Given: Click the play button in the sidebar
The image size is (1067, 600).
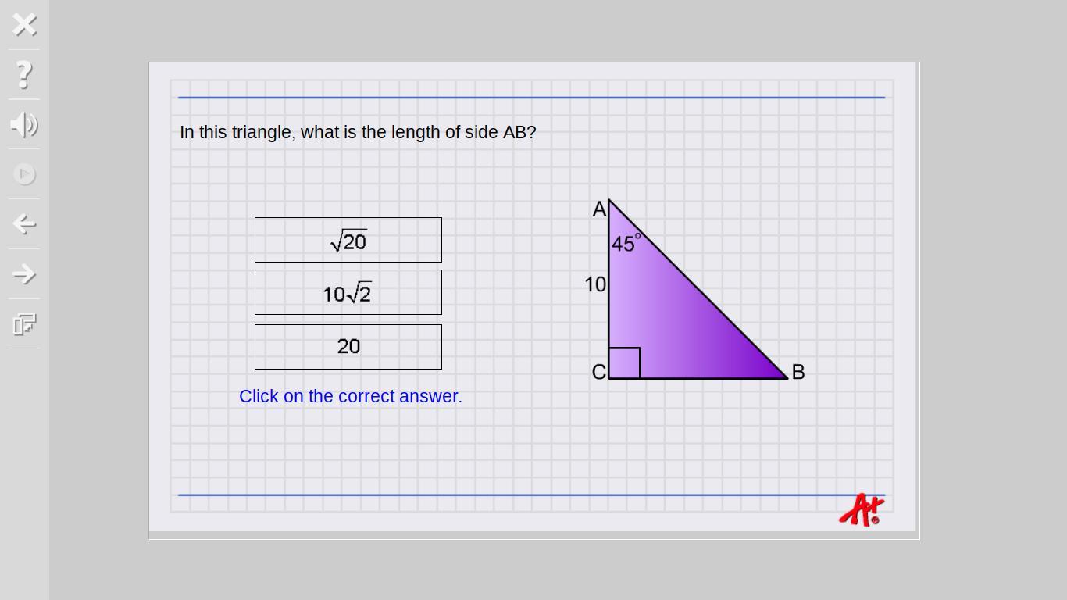Looking at the screenshot, I should (x=25, y=174).
